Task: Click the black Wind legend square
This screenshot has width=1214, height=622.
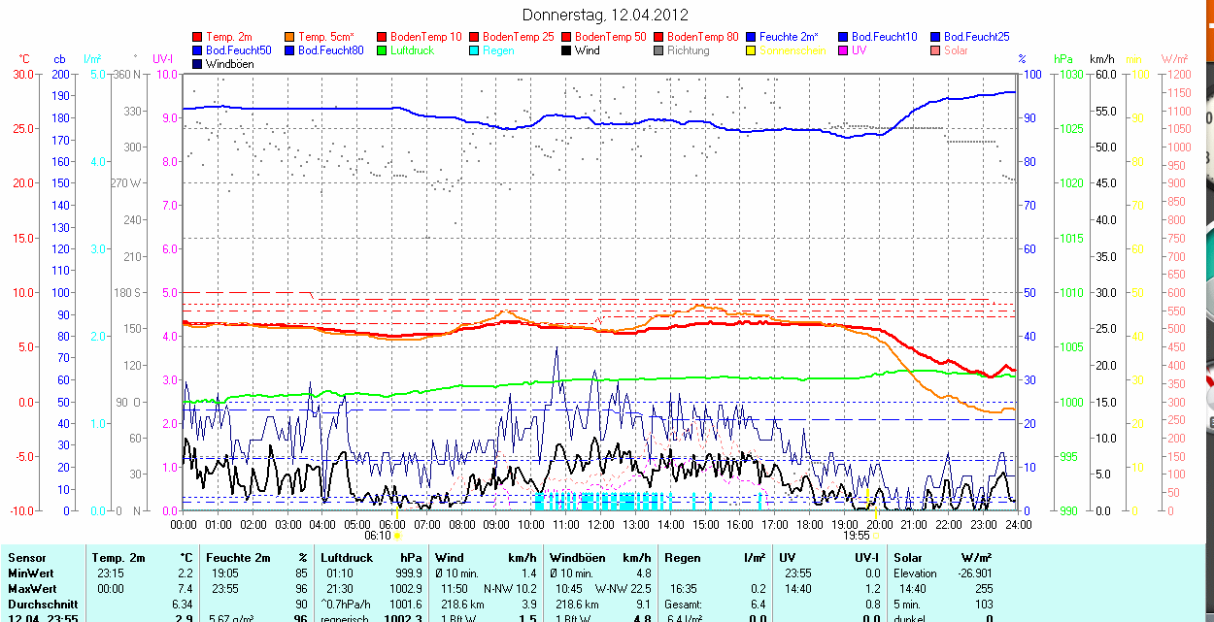Action: [567, 50]
